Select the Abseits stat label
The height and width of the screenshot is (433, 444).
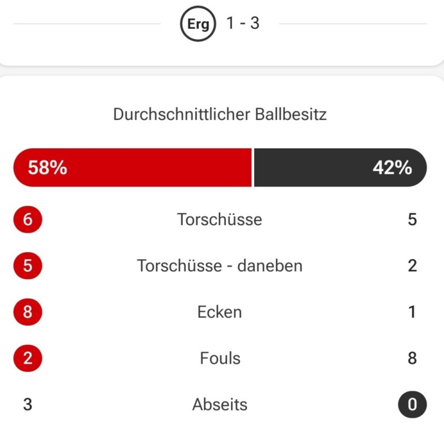pos(220,404)
